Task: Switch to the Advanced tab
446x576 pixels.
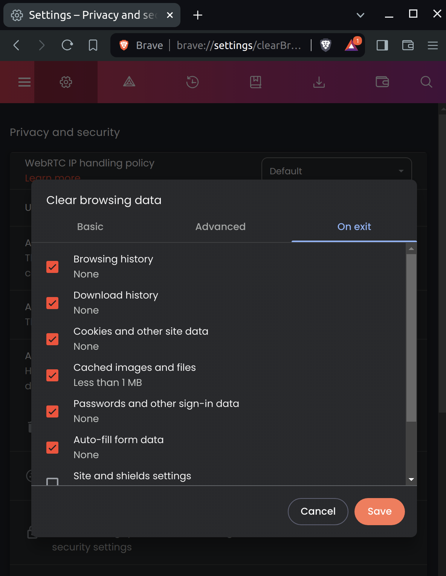Action: coord(220,227)
